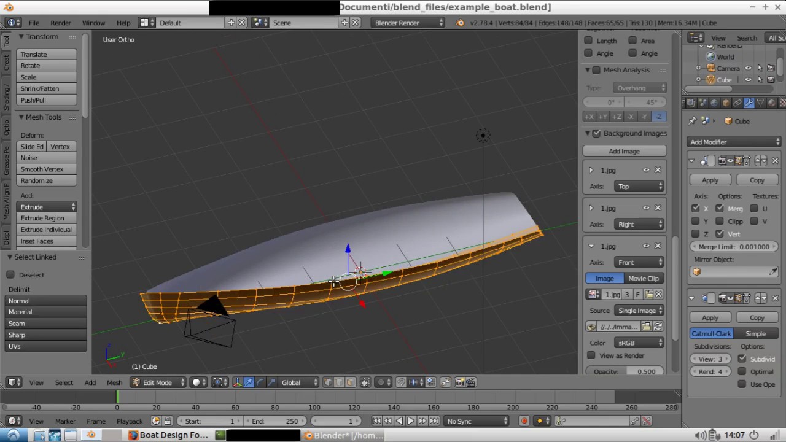Viewport: 786px width, 442px height.
Task: Enable the Mesh Analysis checkbox
Action: 596,70
